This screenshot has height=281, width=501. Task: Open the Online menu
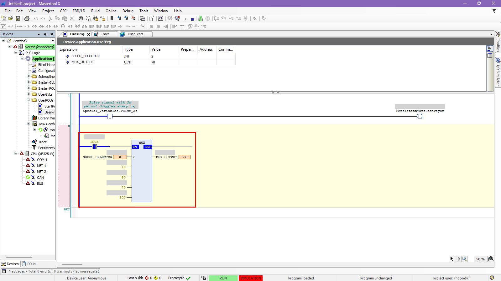coord(111,11)
